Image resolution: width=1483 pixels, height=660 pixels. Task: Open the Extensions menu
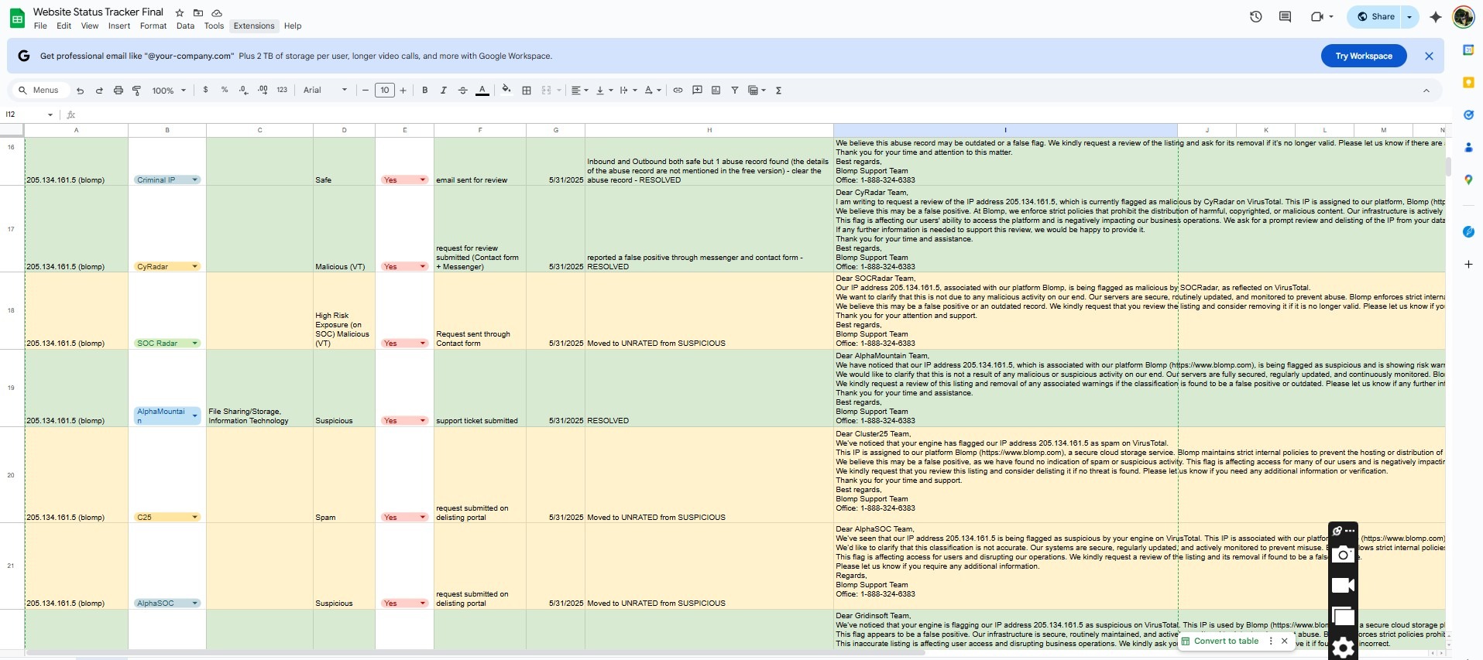click(x=254, y=26)
